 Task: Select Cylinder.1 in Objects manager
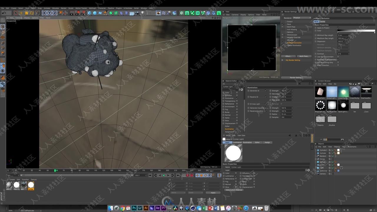coord(323,150)
